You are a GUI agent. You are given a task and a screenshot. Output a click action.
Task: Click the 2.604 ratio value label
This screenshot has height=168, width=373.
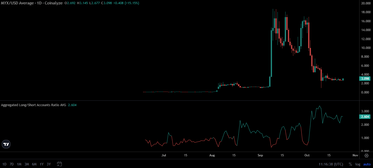[365, 117]
